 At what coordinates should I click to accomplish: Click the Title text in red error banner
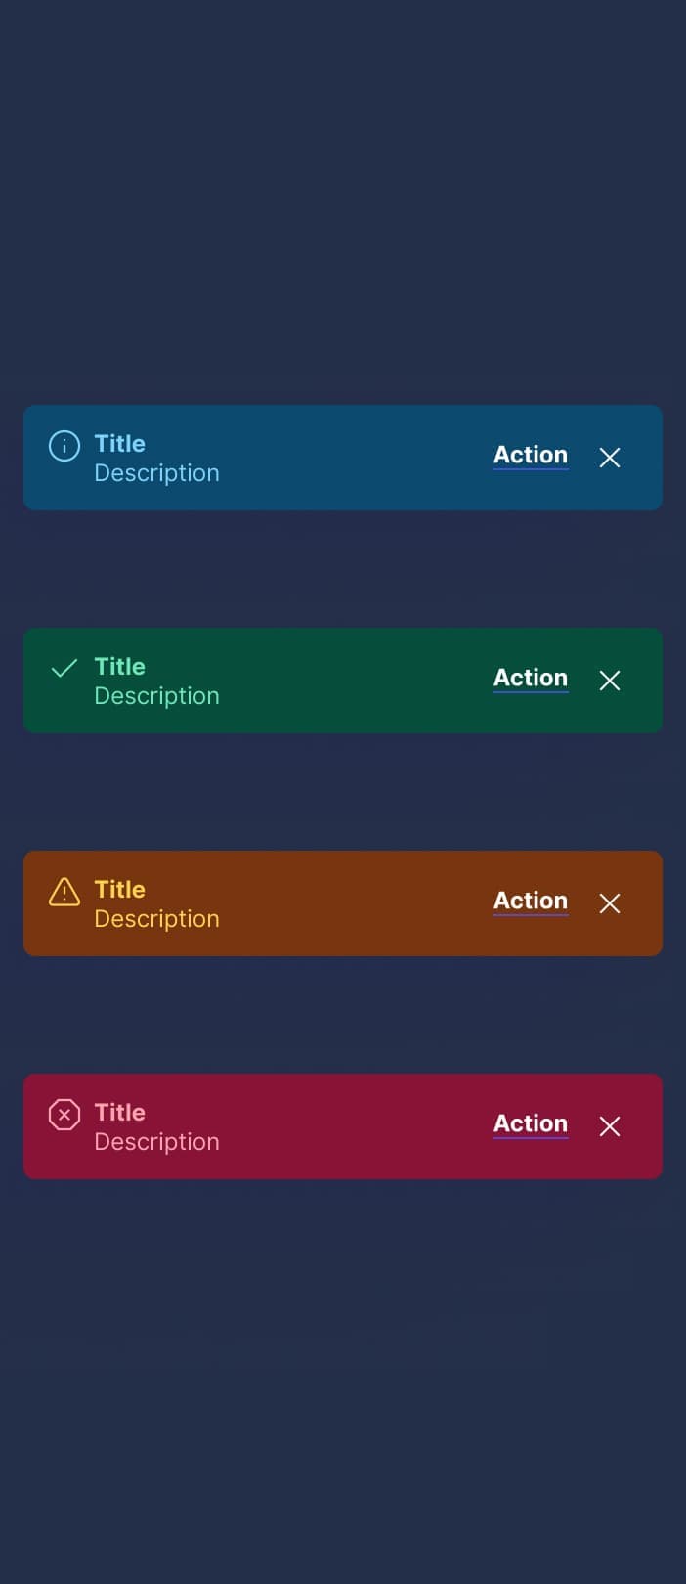point(120,1113)
